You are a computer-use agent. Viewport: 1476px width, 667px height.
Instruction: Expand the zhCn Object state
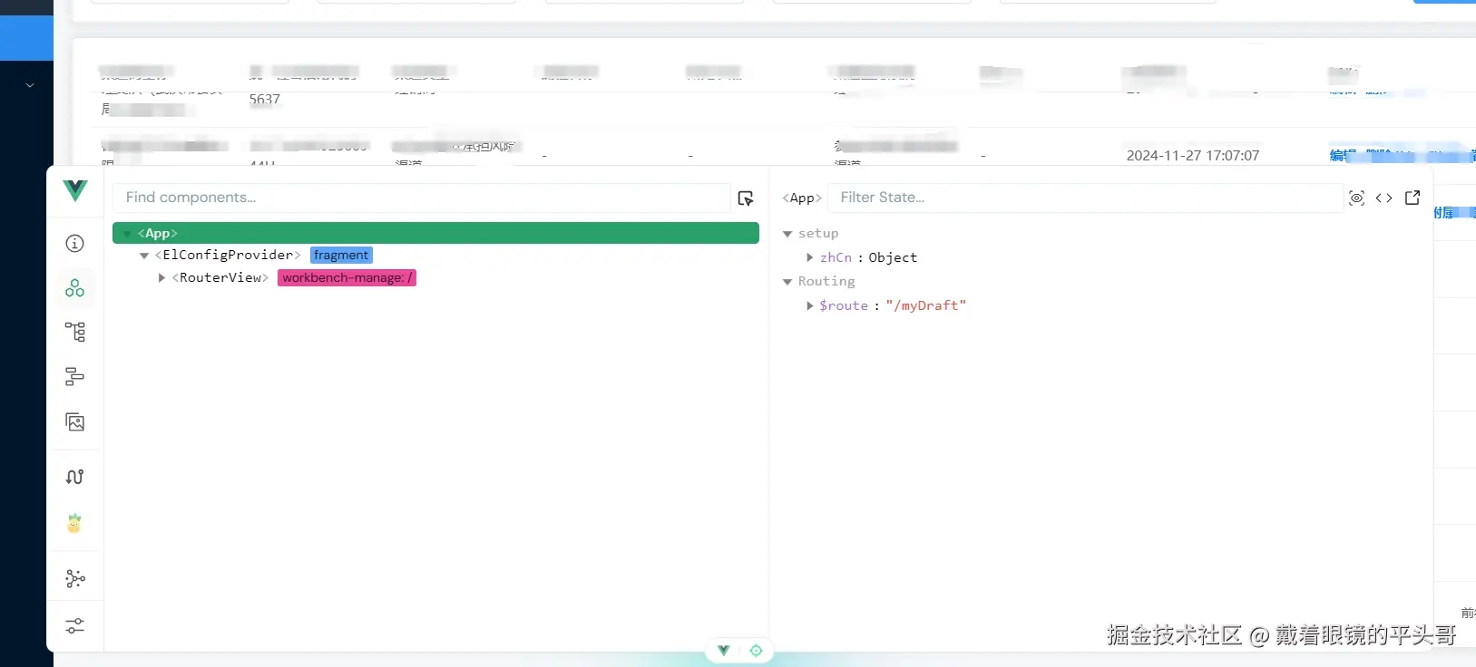pos(809,257)
